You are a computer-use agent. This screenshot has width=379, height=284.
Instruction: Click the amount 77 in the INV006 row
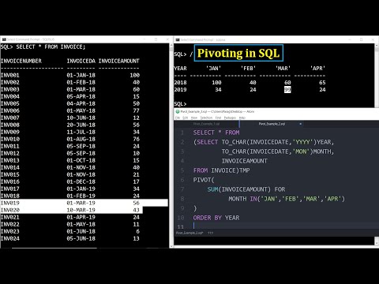pyautogui.click(x=136, y=110)
